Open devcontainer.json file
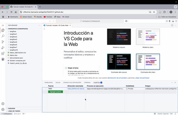 pos(16,58)
